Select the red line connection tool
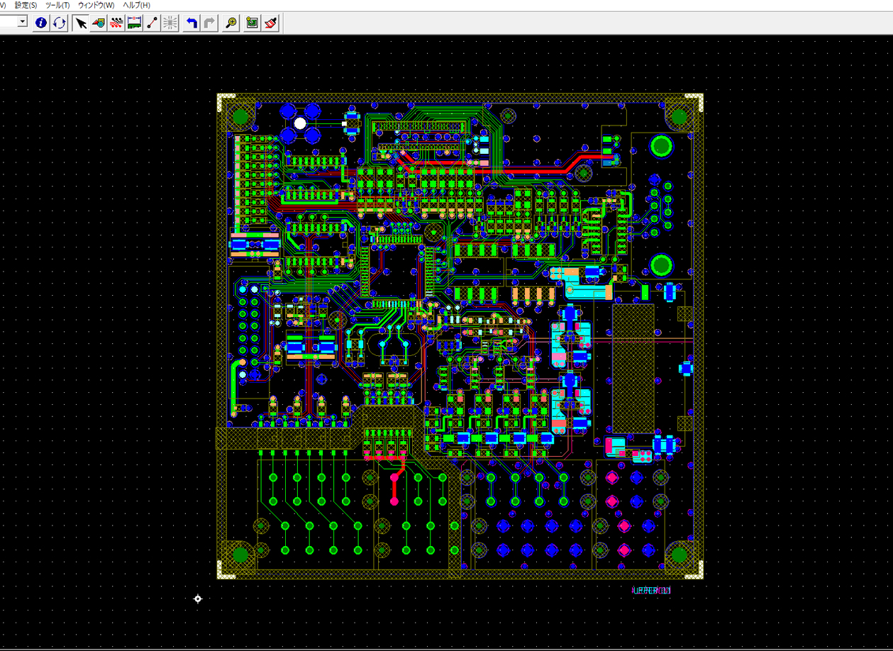 152,23
